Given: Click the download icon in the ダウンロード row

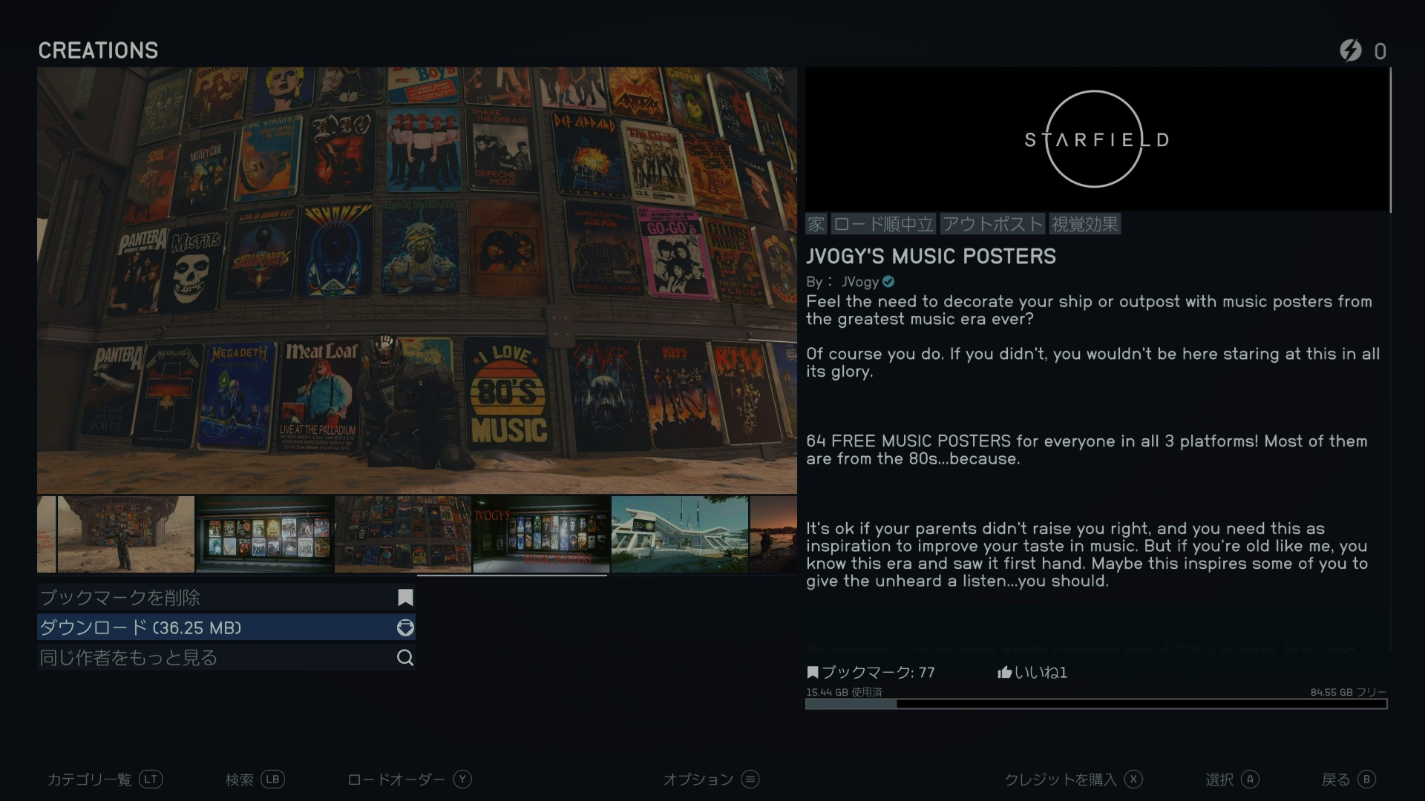Looking at the screenshot, I should [405, 628].
